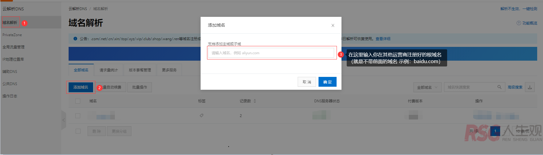Click the 批量操作 button

click(140, 87)
